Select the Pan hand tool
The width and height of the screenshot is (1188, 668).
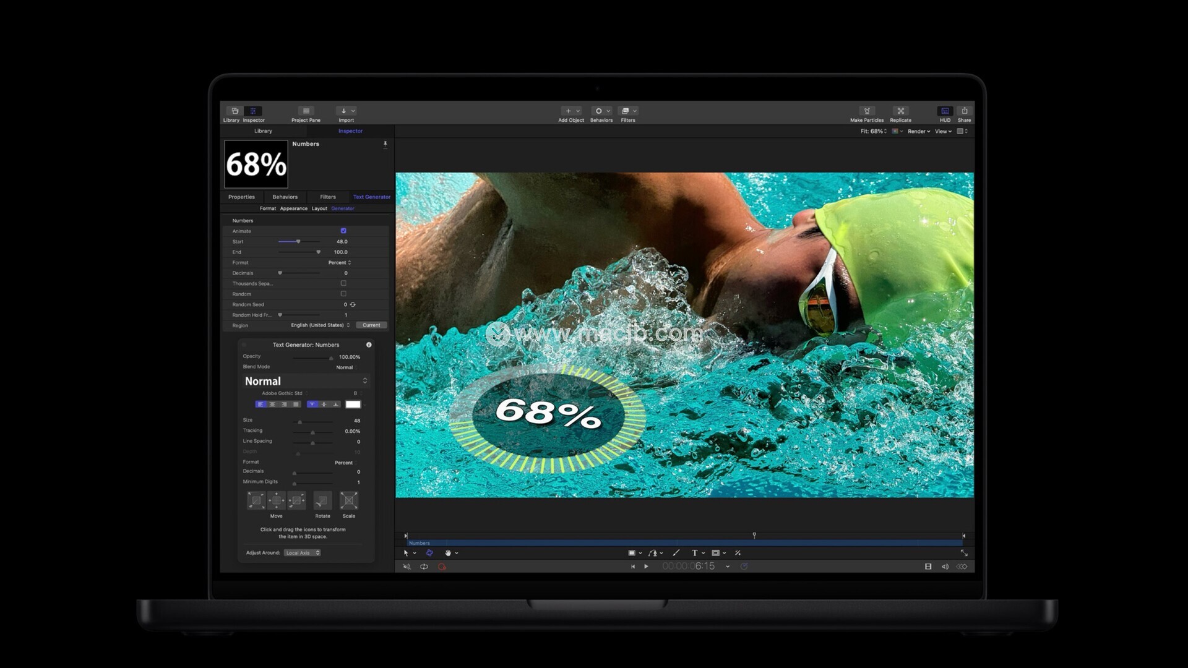447,553
